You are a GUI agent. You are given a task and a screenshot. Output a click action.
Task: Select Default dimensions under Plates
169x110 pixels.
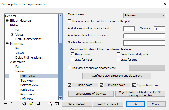coord(28,39)
